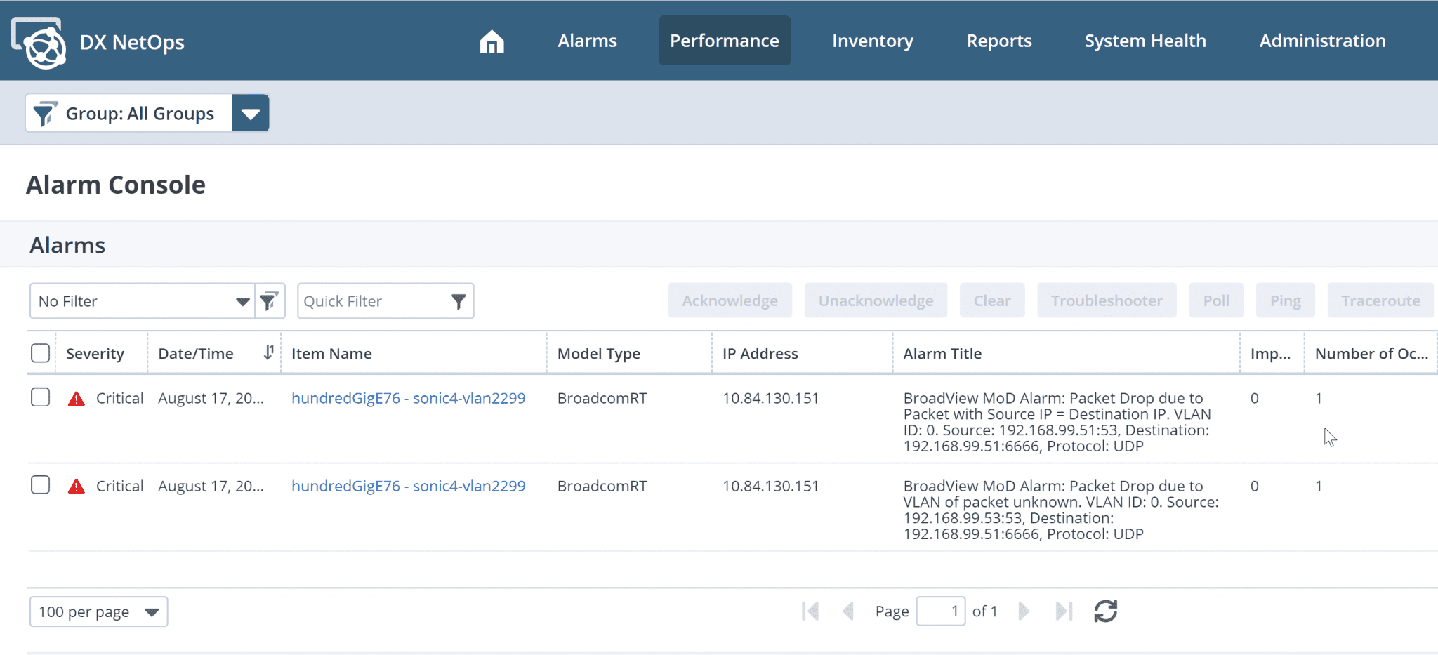Switch to the Inventory tab
Screen dimensions: 1438x655
pos(872,40)
